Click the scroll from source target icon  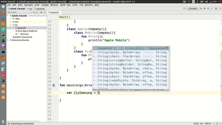coord(34,12)
